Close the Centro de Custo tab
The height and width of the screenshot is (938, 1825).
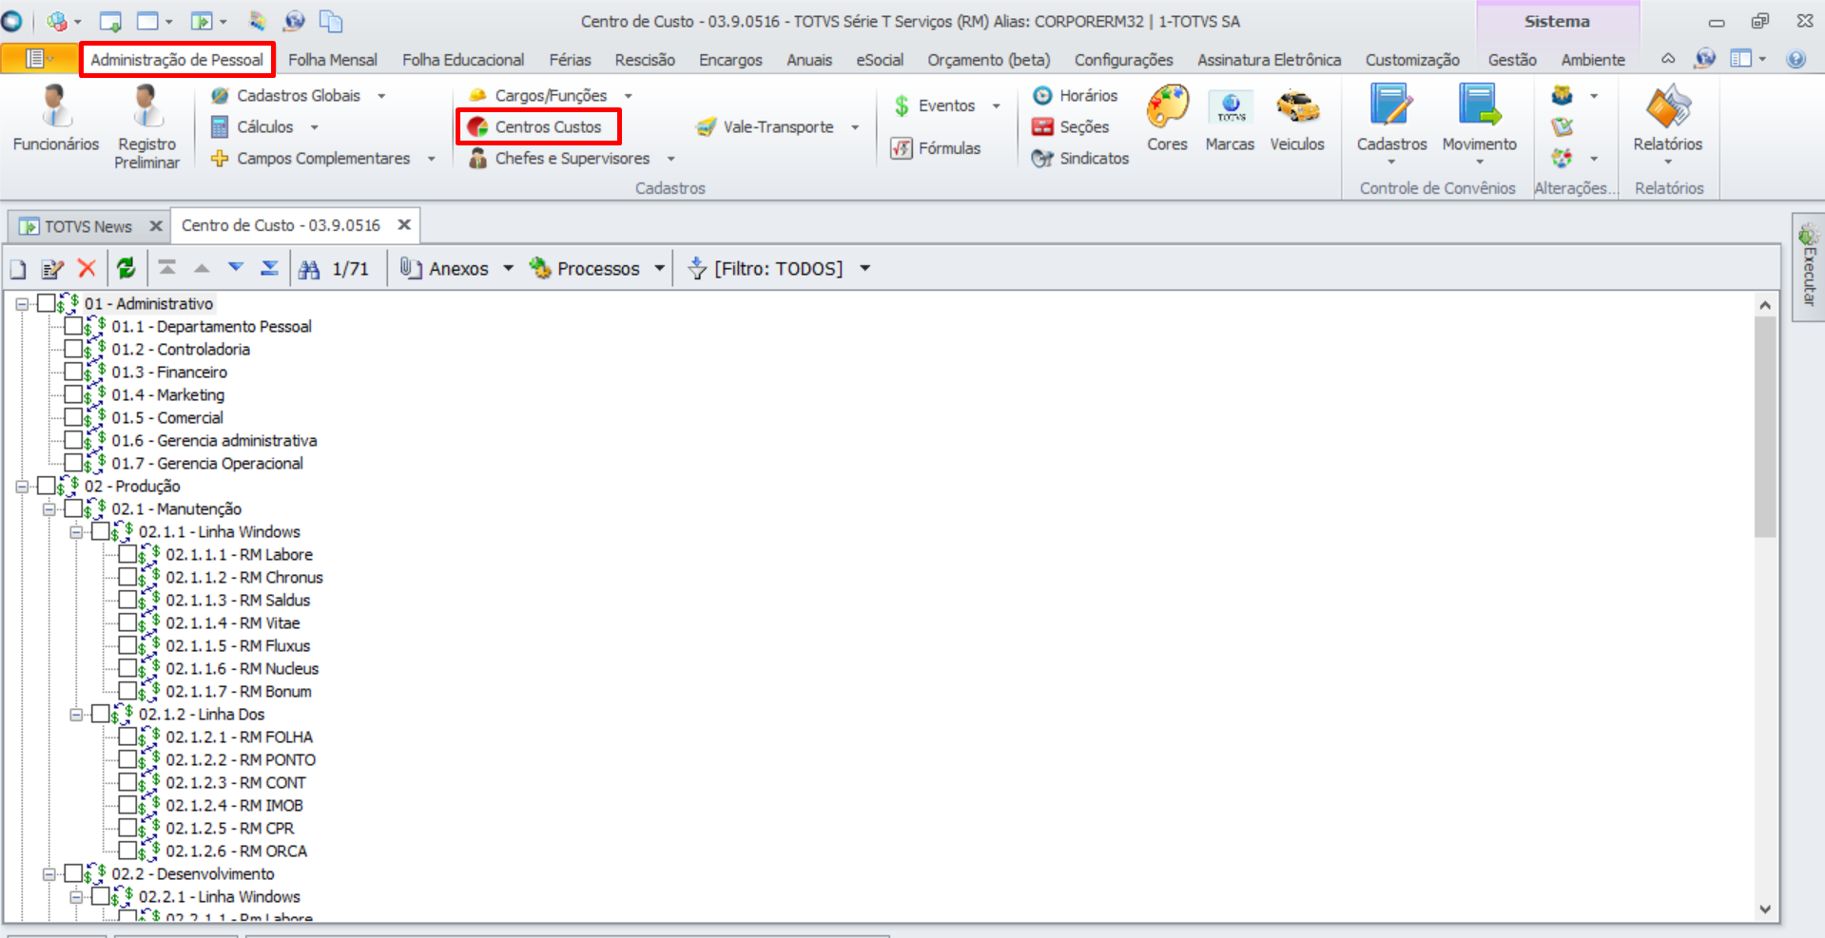[x=404, y=224]
